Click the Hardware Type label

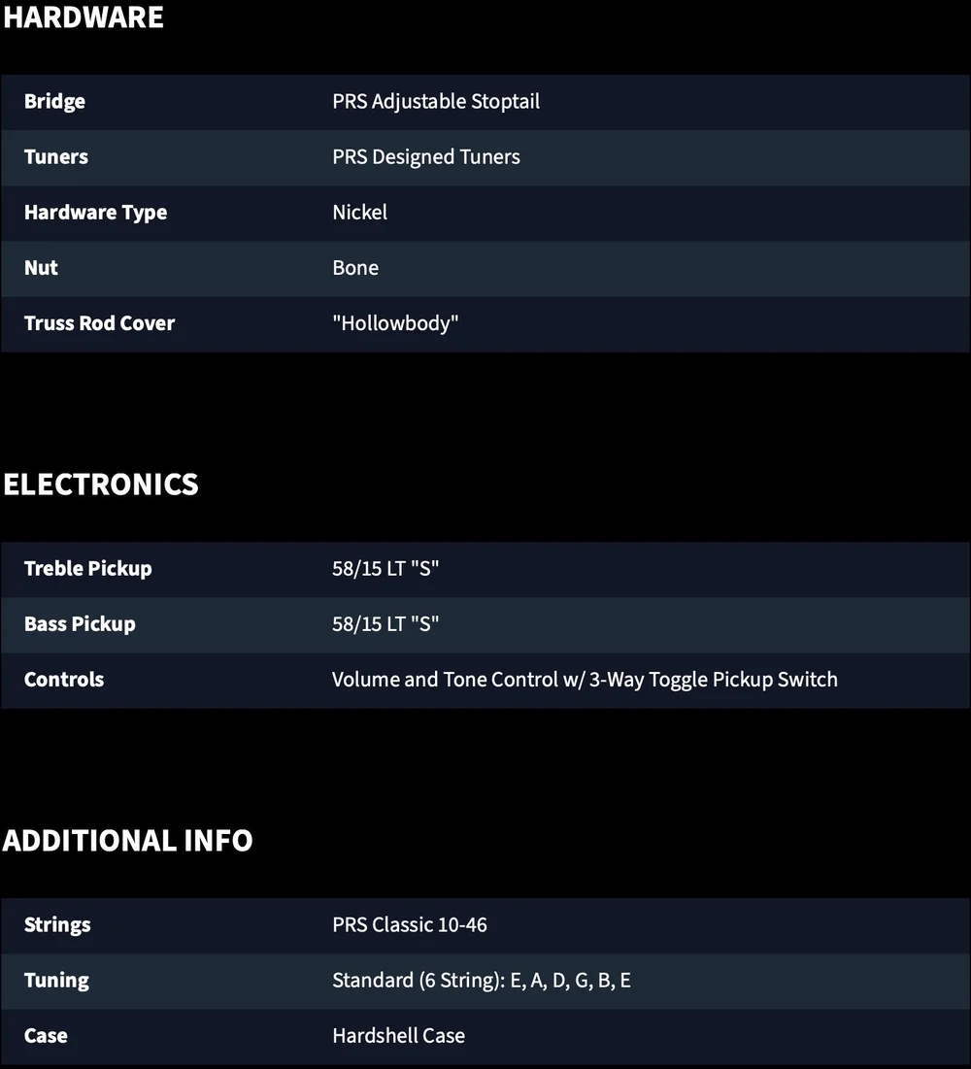pyautogui.click(x=95, y=213)
